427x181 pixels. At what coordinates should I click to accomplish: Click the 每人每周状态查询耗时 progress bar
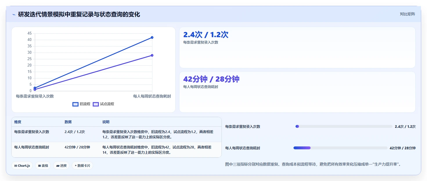coord(340,148)
